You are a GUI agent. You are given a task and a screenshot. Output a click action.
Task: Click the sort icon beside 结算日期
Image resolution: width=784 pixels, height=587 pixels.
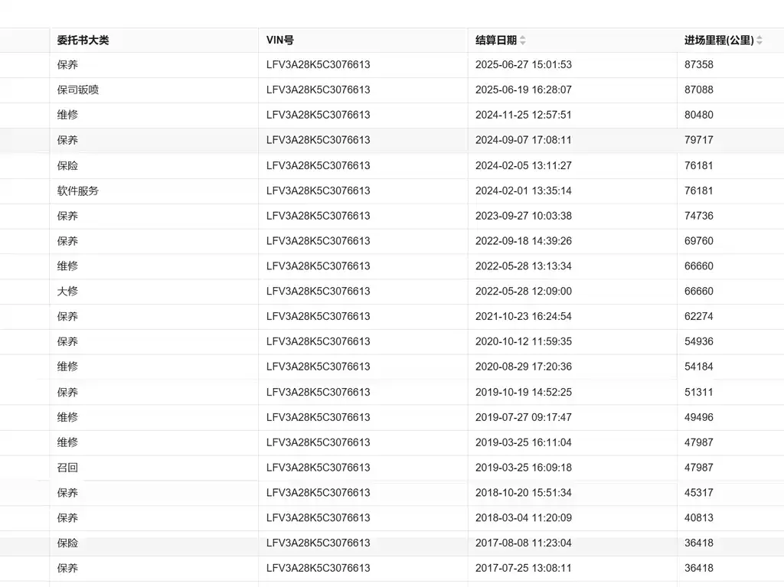coord(523,41)
